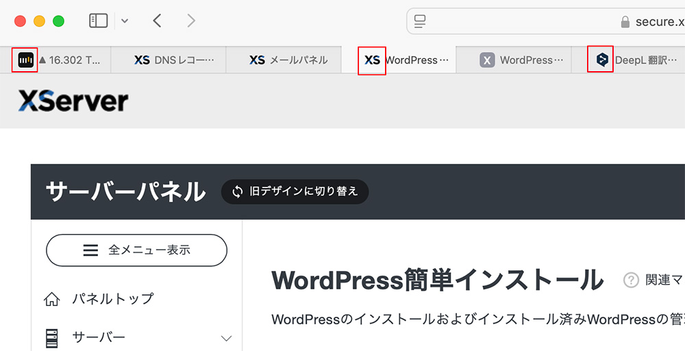
Task: Open 全メニュー表示 button
Action: [x=137, y=250]
